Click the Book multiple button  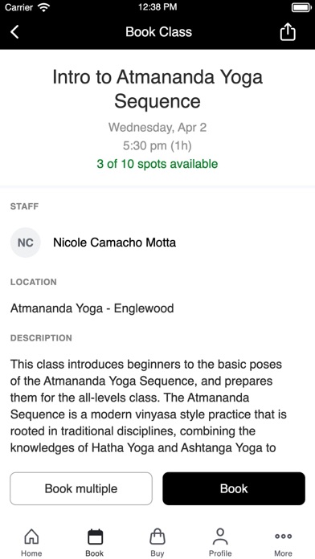coord(81,488)
